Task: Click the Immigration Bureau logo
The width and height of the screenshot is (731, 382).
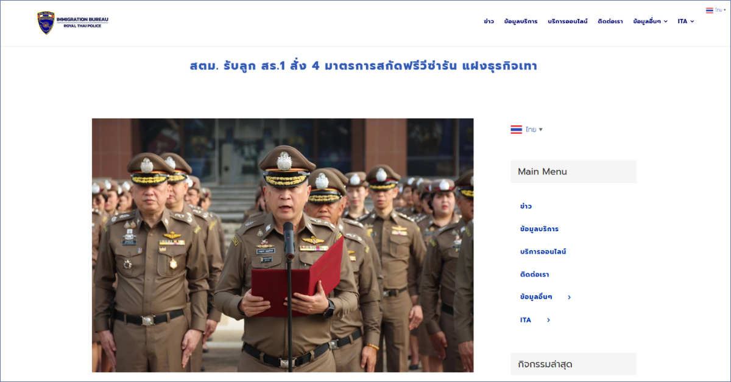Action: point(72,23)
